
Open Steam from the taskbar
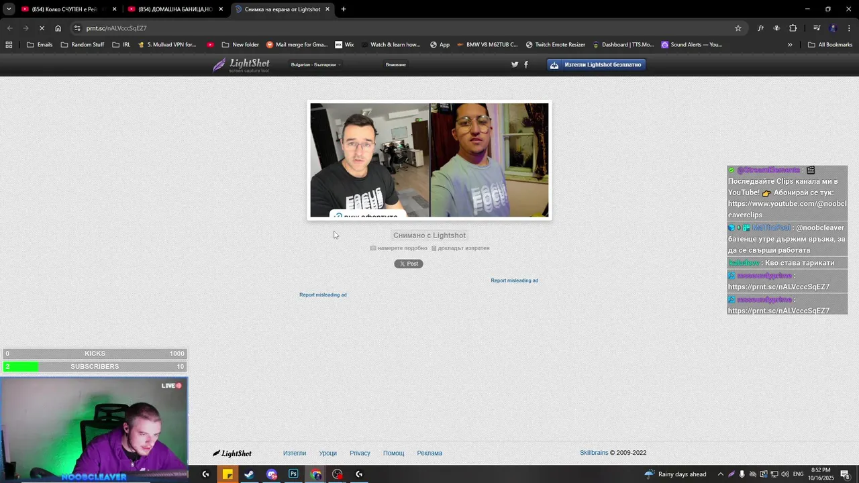249,474
